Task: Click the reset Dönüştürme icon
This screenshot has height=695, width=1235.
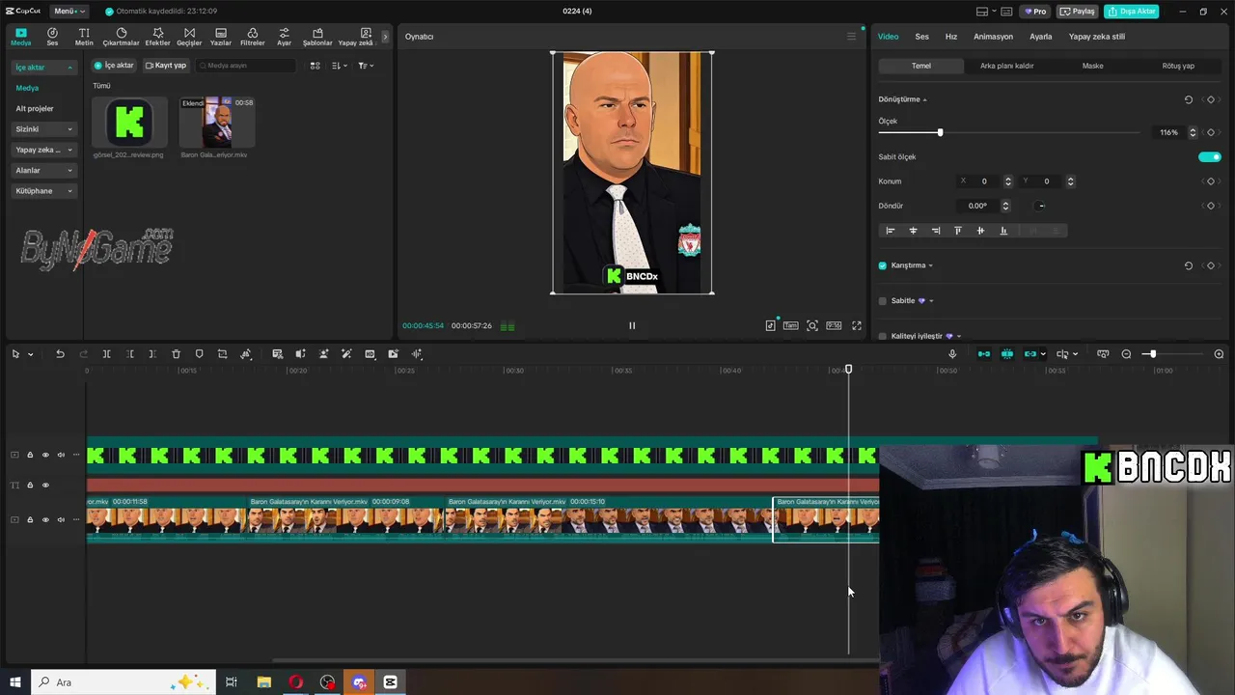Action: (x=1189, y=99)
